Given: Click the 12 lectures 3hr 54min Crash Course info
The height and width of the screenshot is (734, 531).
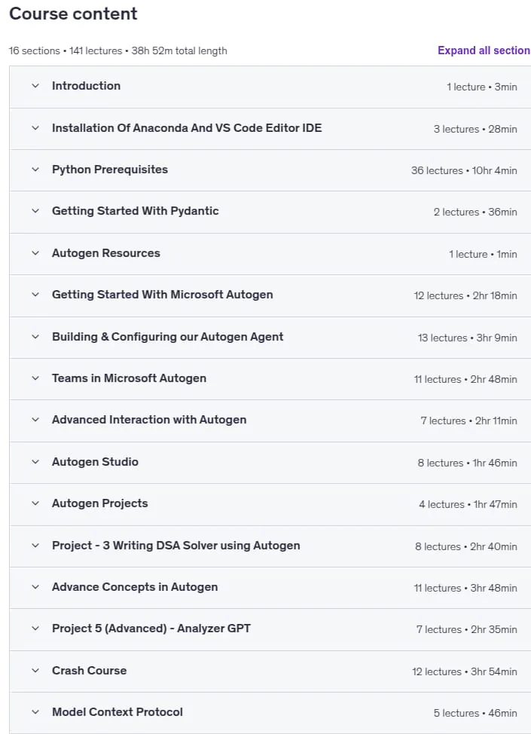Looking at the screenshot, I should [x=465, y=671].
